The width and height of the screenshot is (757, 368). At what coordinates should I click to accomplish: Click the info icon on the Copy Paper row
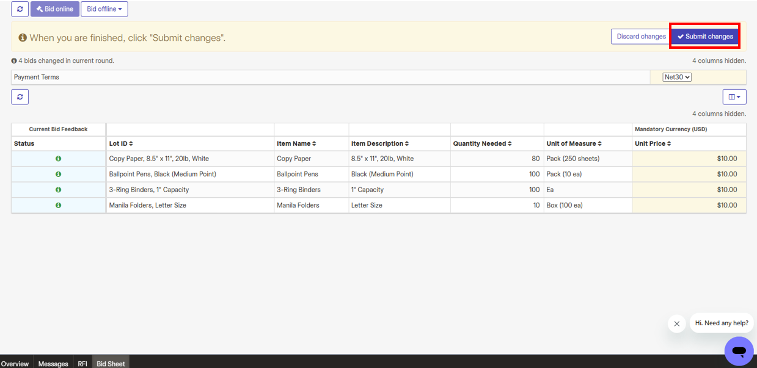58,158
